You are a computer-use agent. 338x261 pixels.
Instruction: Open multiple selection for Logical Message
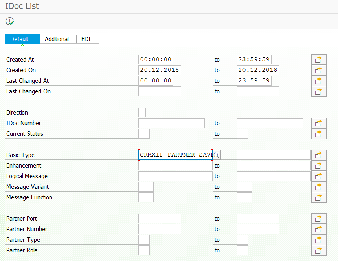[319, 176]
